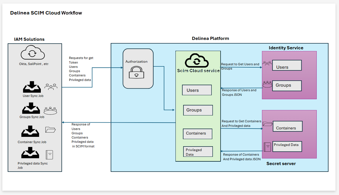Select the Containers box in Secret server
Viewport: 339px width, 195px height.
[287, 126]
